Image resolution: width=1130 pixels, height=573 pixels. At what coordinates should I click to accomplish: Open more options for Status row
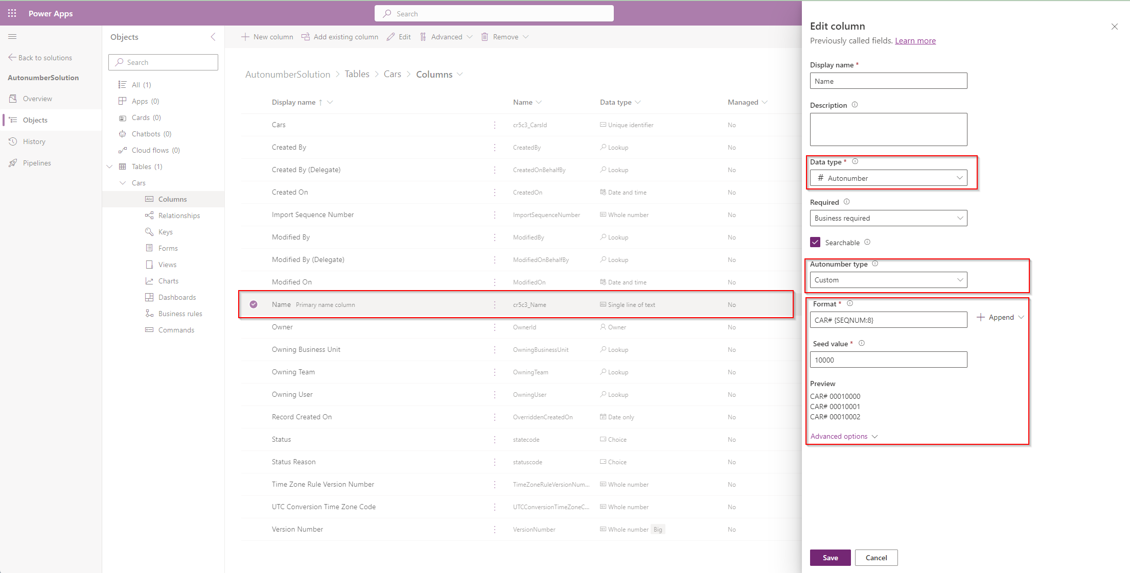click(x=495, y=439)
